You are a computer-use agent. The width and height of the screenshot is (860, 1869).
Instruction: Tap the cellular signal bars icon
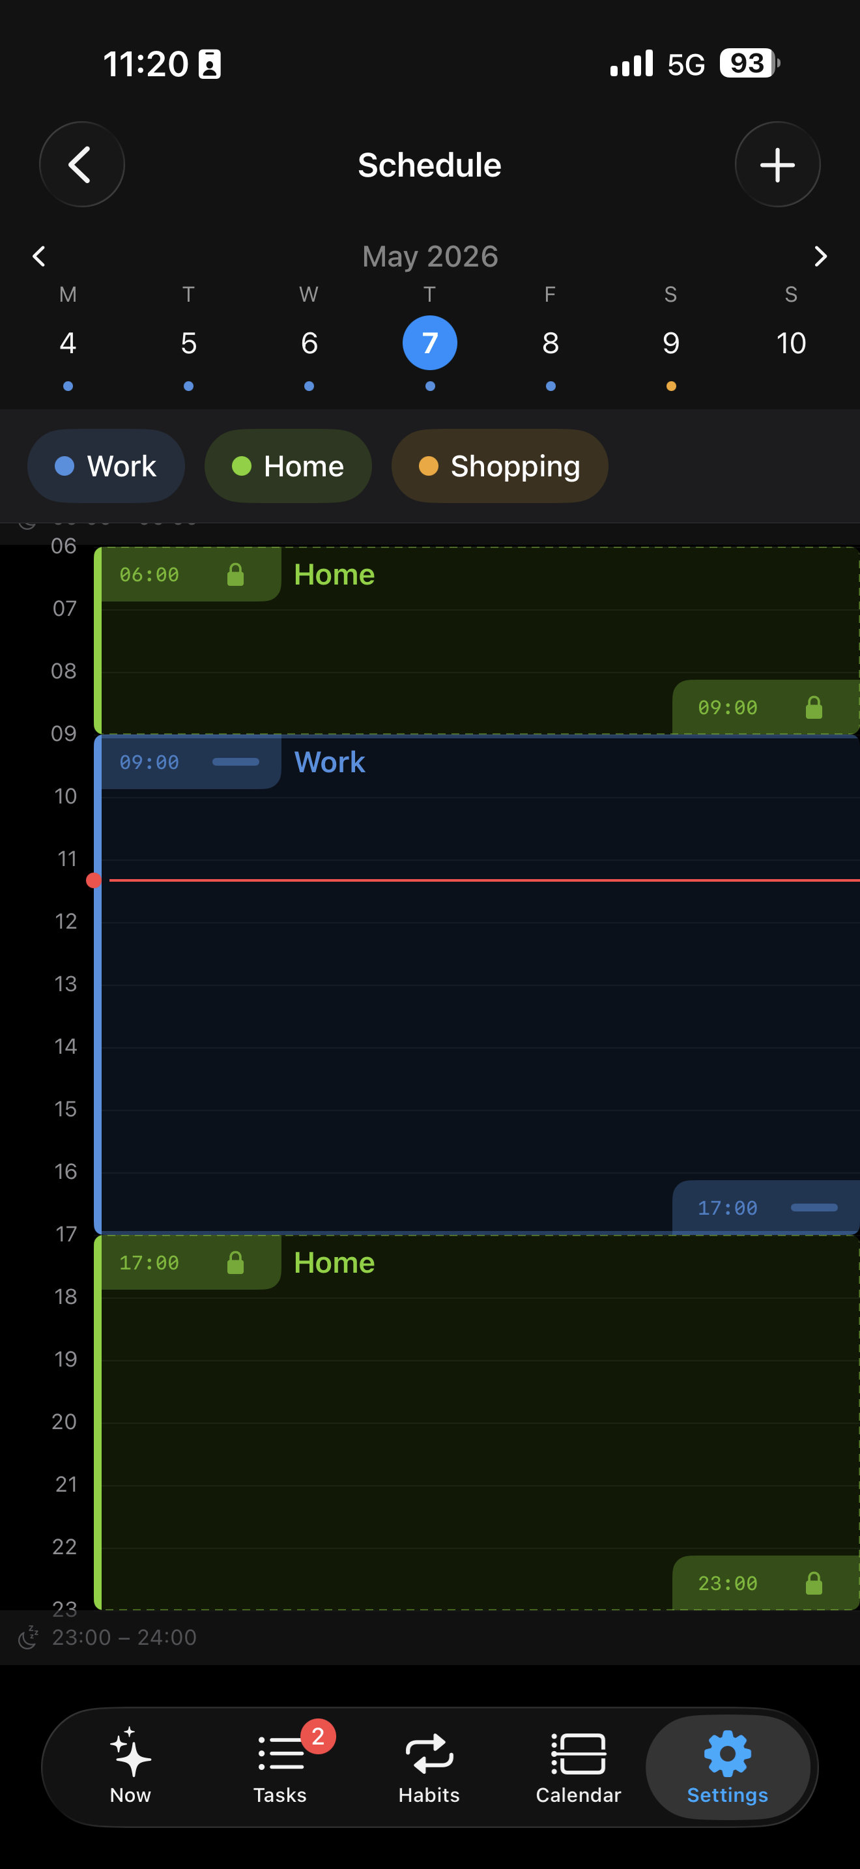(631, 63)
